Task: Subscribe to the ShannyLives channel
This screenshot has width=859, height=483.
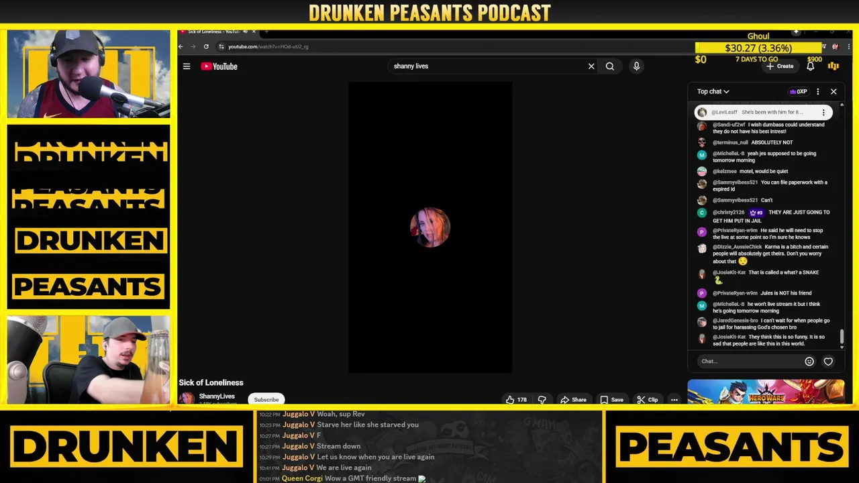Action: point(266,400)
